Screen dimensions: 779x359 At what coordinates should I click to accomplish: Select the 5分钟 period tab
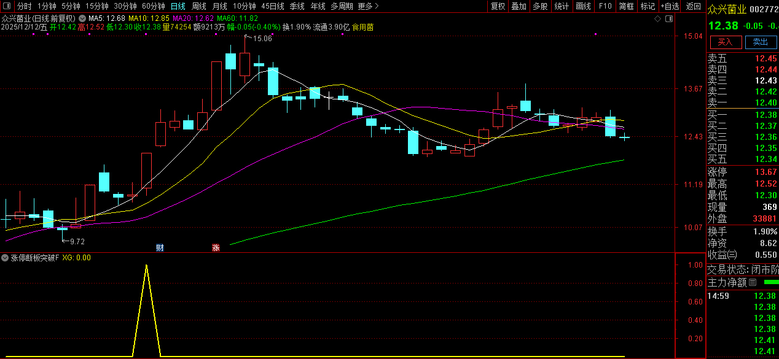point(71,6)
